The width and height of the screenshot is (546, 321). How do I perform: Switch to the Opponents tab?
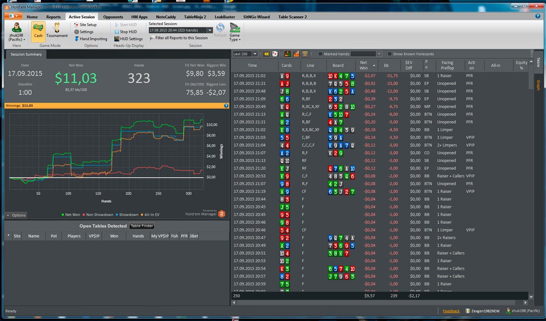pyautogui.click(x=113, y=17)
